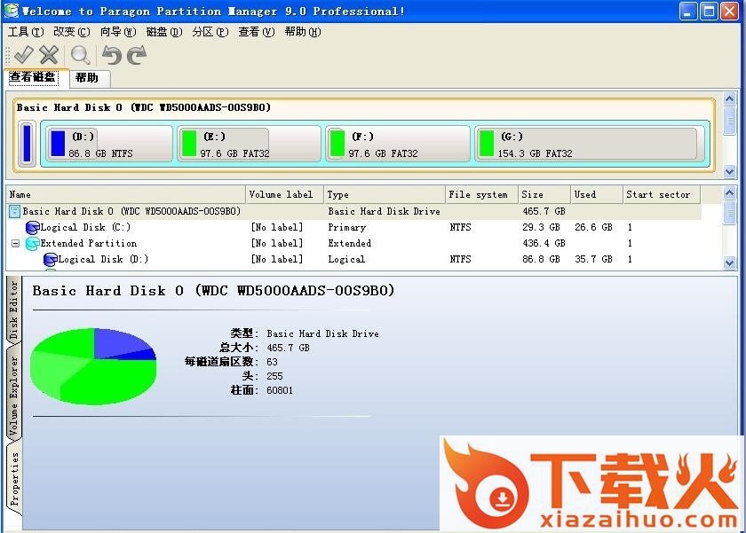The image size is (746, 533).
Task: Close the Partition Manager window
Action: click(729, 11)
